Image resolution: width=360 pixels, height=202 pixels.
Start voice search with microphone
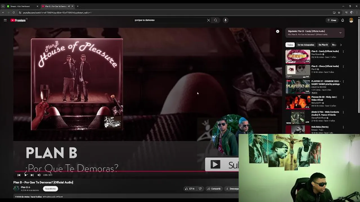(x=225, y=20)
